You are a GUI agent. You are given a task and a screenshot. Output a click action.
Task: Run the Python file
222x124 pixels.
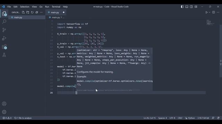pyautogui.click(x=206, y=12)
